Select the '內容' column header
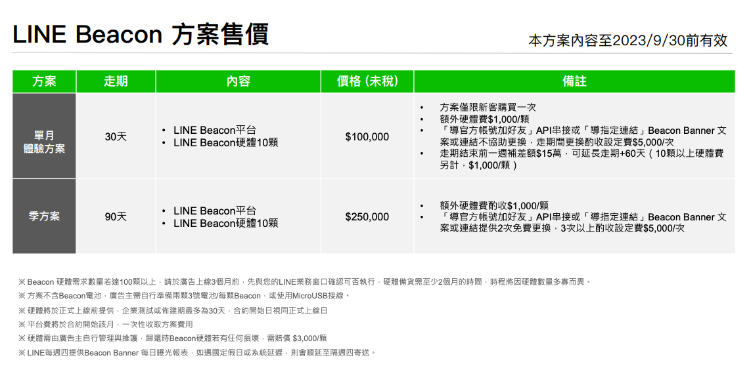This screenshot has height=368, width=751. point(238,81)
